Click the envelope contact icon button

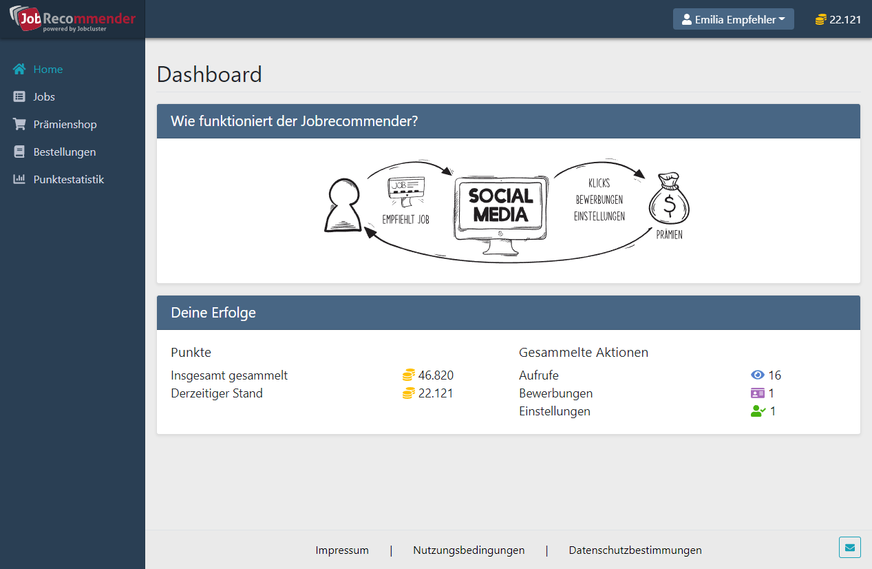[850, 548]
